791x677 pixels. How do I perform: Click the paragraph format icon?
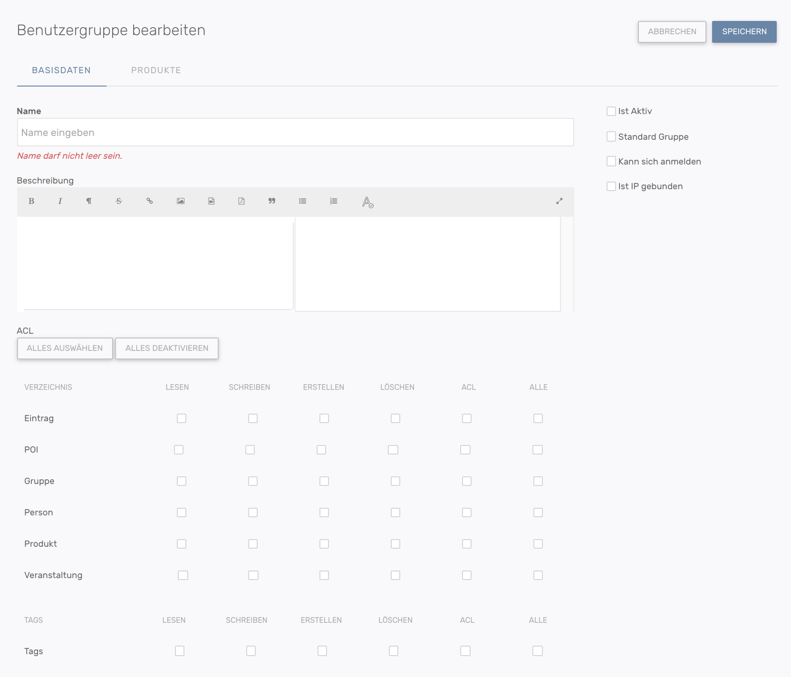pyautogui.click(x=89, y=201)
